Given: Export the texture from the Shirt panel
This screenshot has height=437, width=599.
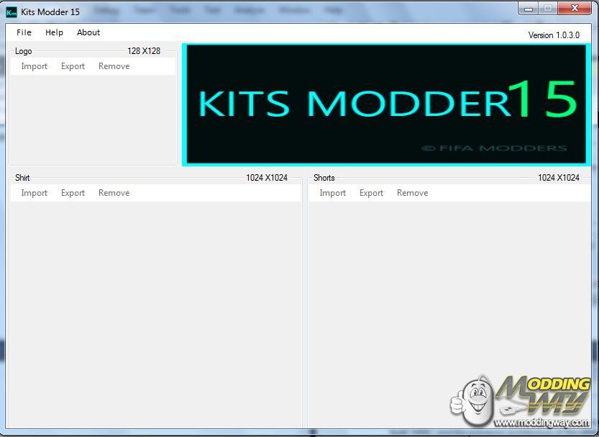Looking at the screenshot, I should point(73,193).
